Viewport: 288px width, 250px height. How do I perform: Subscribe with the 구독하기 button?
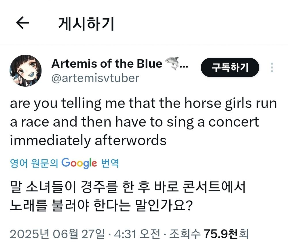pyautogui.click(x=230, y=68)
